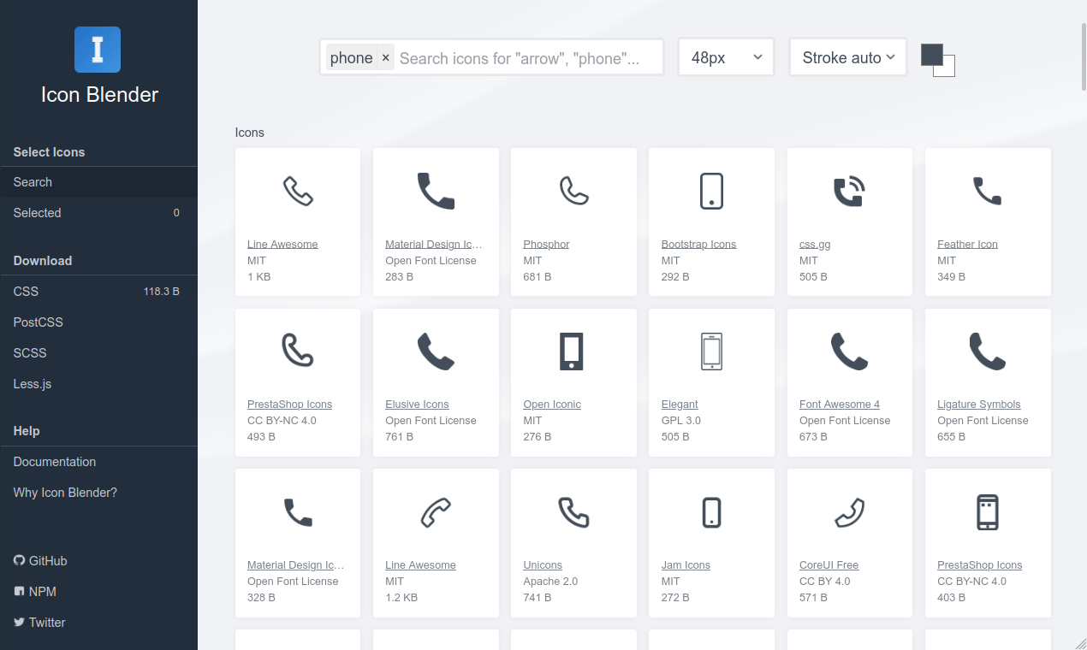Click the Apache 2.0 license text

pos(550,582)
